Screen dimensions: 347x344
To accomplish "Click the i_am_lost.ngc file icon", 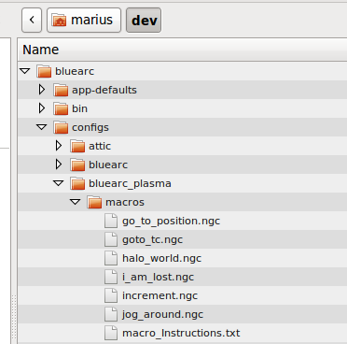I will [x=111, y=277].
